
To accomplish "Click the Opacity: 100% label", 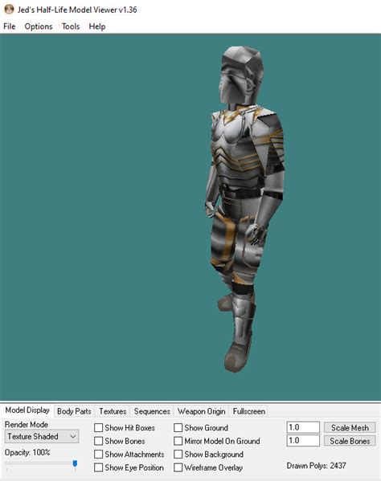I will pyautogui.click(x=27, y=452).
